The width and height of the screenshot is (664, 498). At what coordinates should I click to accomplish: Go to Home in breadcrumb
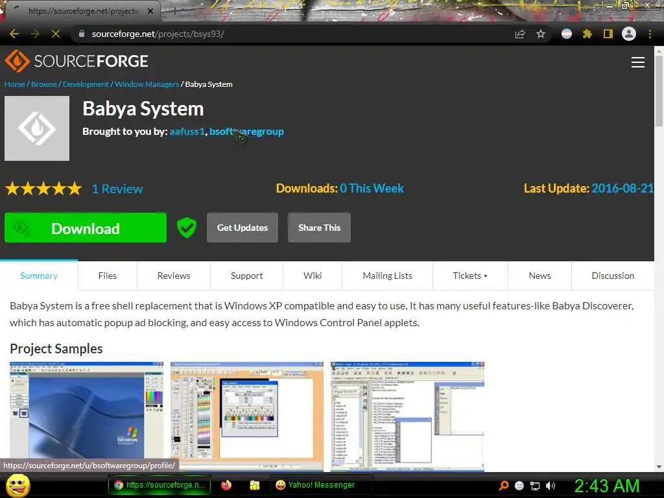(15, 84)
